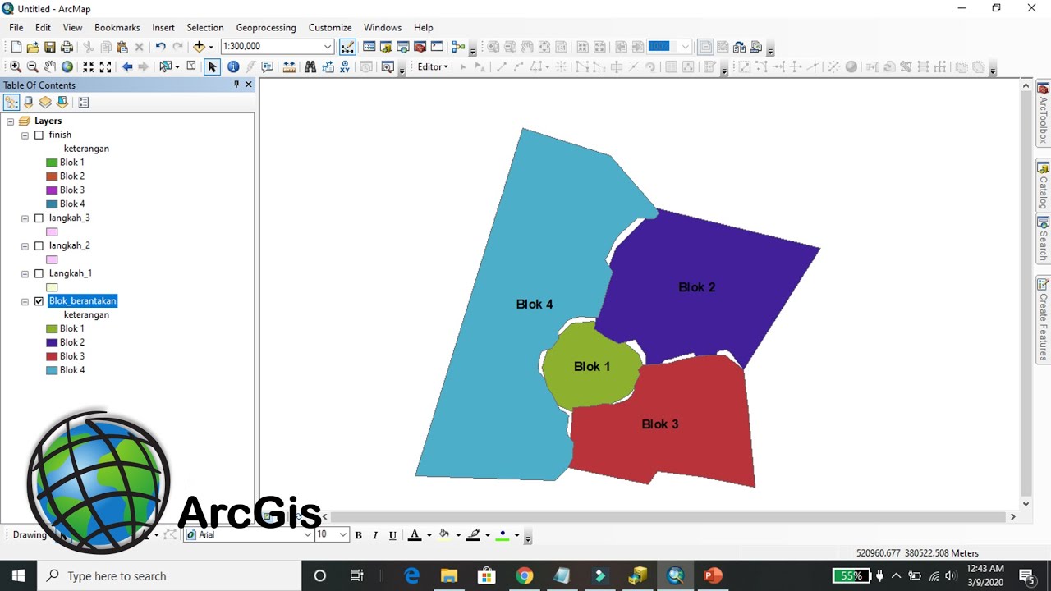Image resolution: width=1051 pixels, height=591 pixels.
Task: Open the Selection menu
Action: (205, 28)
